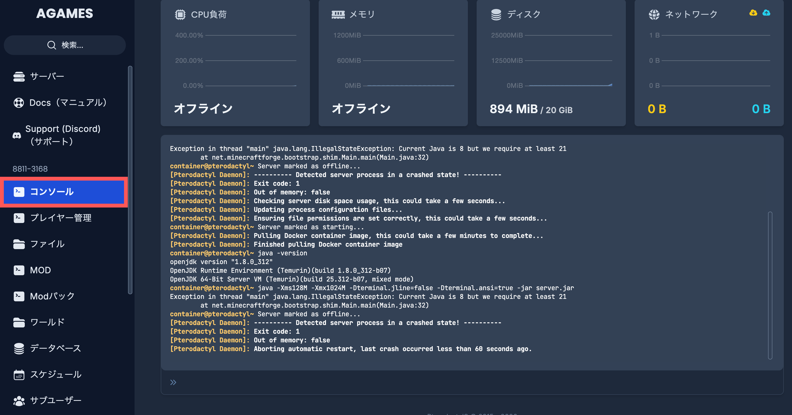Click the Discord icon beside Support
This screenshot has height=415, width=792.
[x=17, y=135]
